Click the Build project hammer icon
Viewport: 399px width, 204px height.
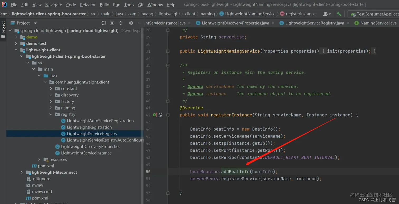coord(339,14)
